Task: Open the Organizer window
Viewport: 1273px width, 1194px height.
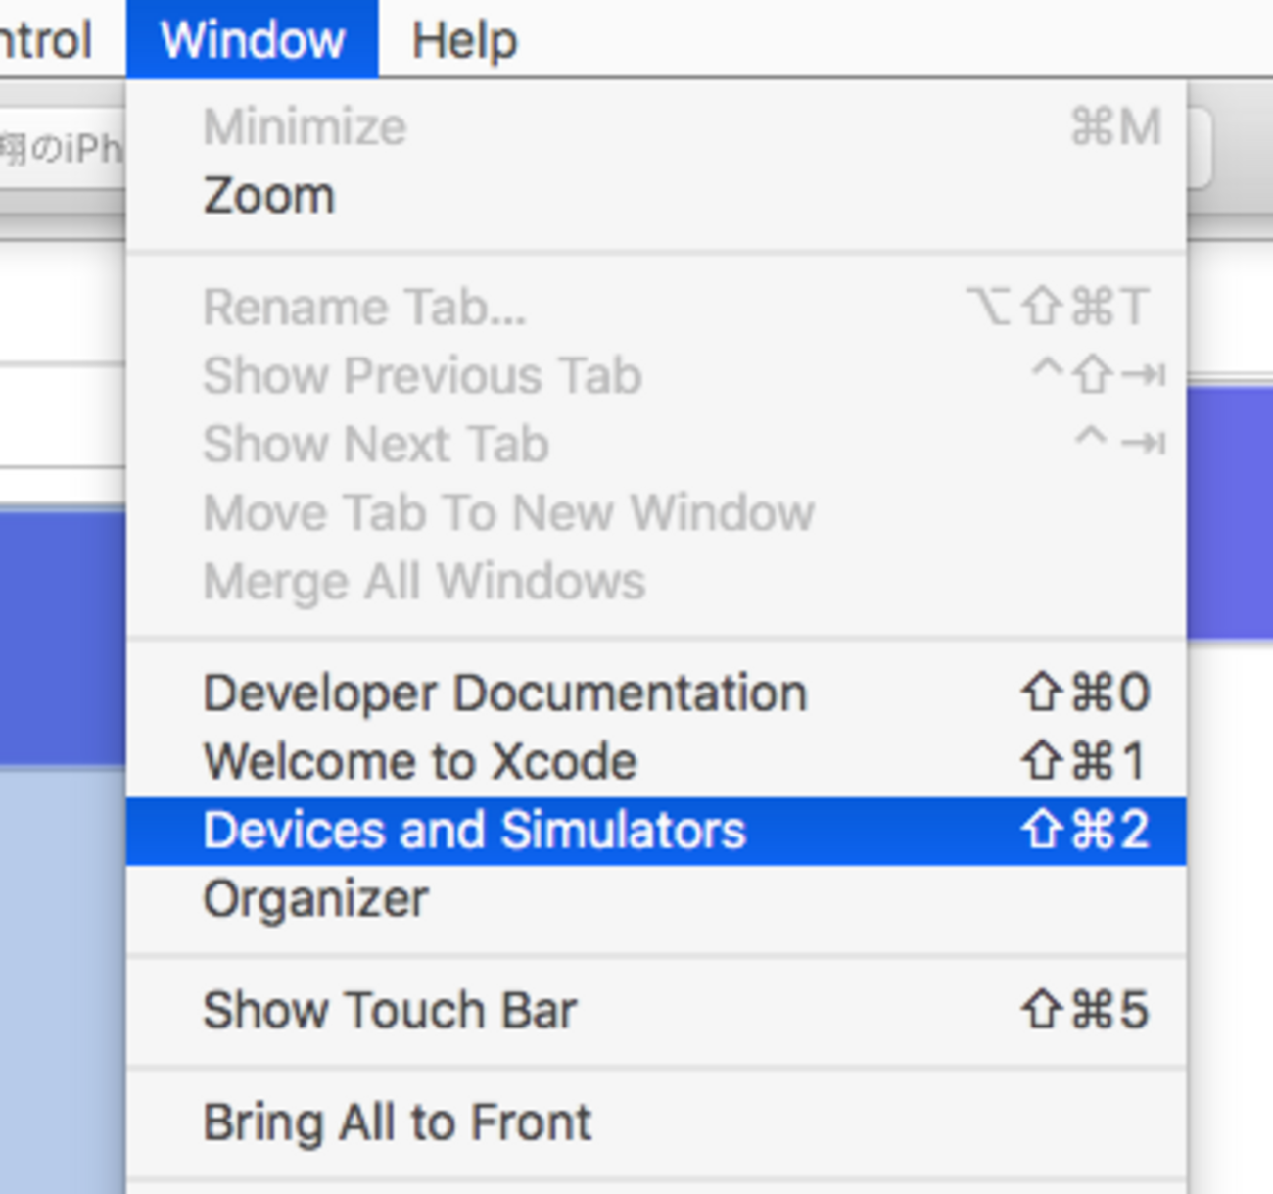Action: coord(315,899)
